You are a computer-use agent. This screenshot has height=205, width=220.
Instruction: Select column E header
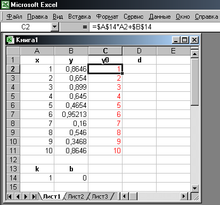173,51
